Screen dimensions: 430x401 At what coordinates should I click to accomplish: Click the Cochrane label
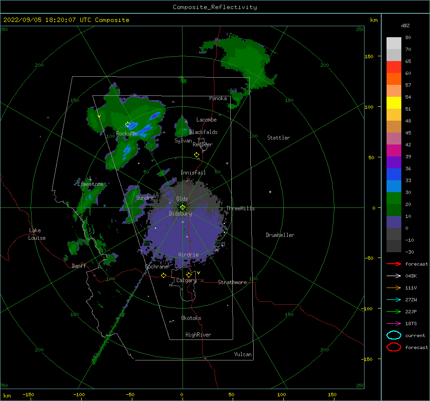click(x=156, y=267)
